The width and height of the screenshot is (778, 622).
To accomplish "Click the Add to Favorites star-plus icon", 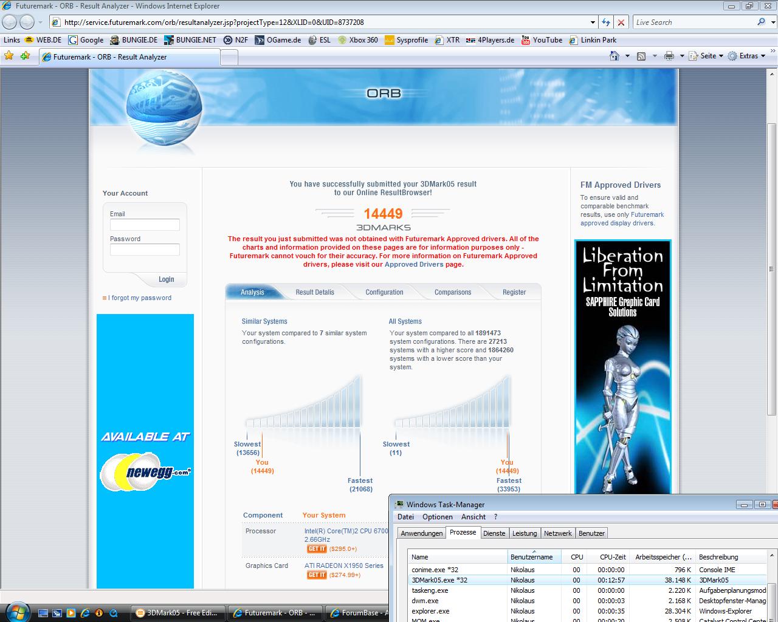I will tap(25, 56).
